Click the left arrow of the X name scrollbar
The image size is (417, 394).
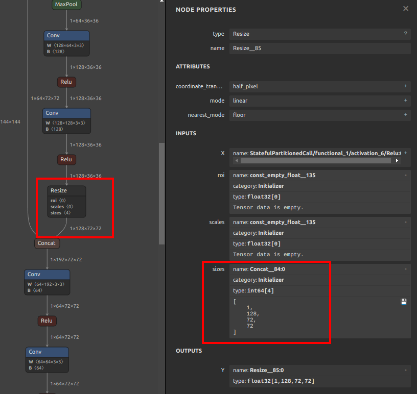pyautogui.click(x=237, y=160)
